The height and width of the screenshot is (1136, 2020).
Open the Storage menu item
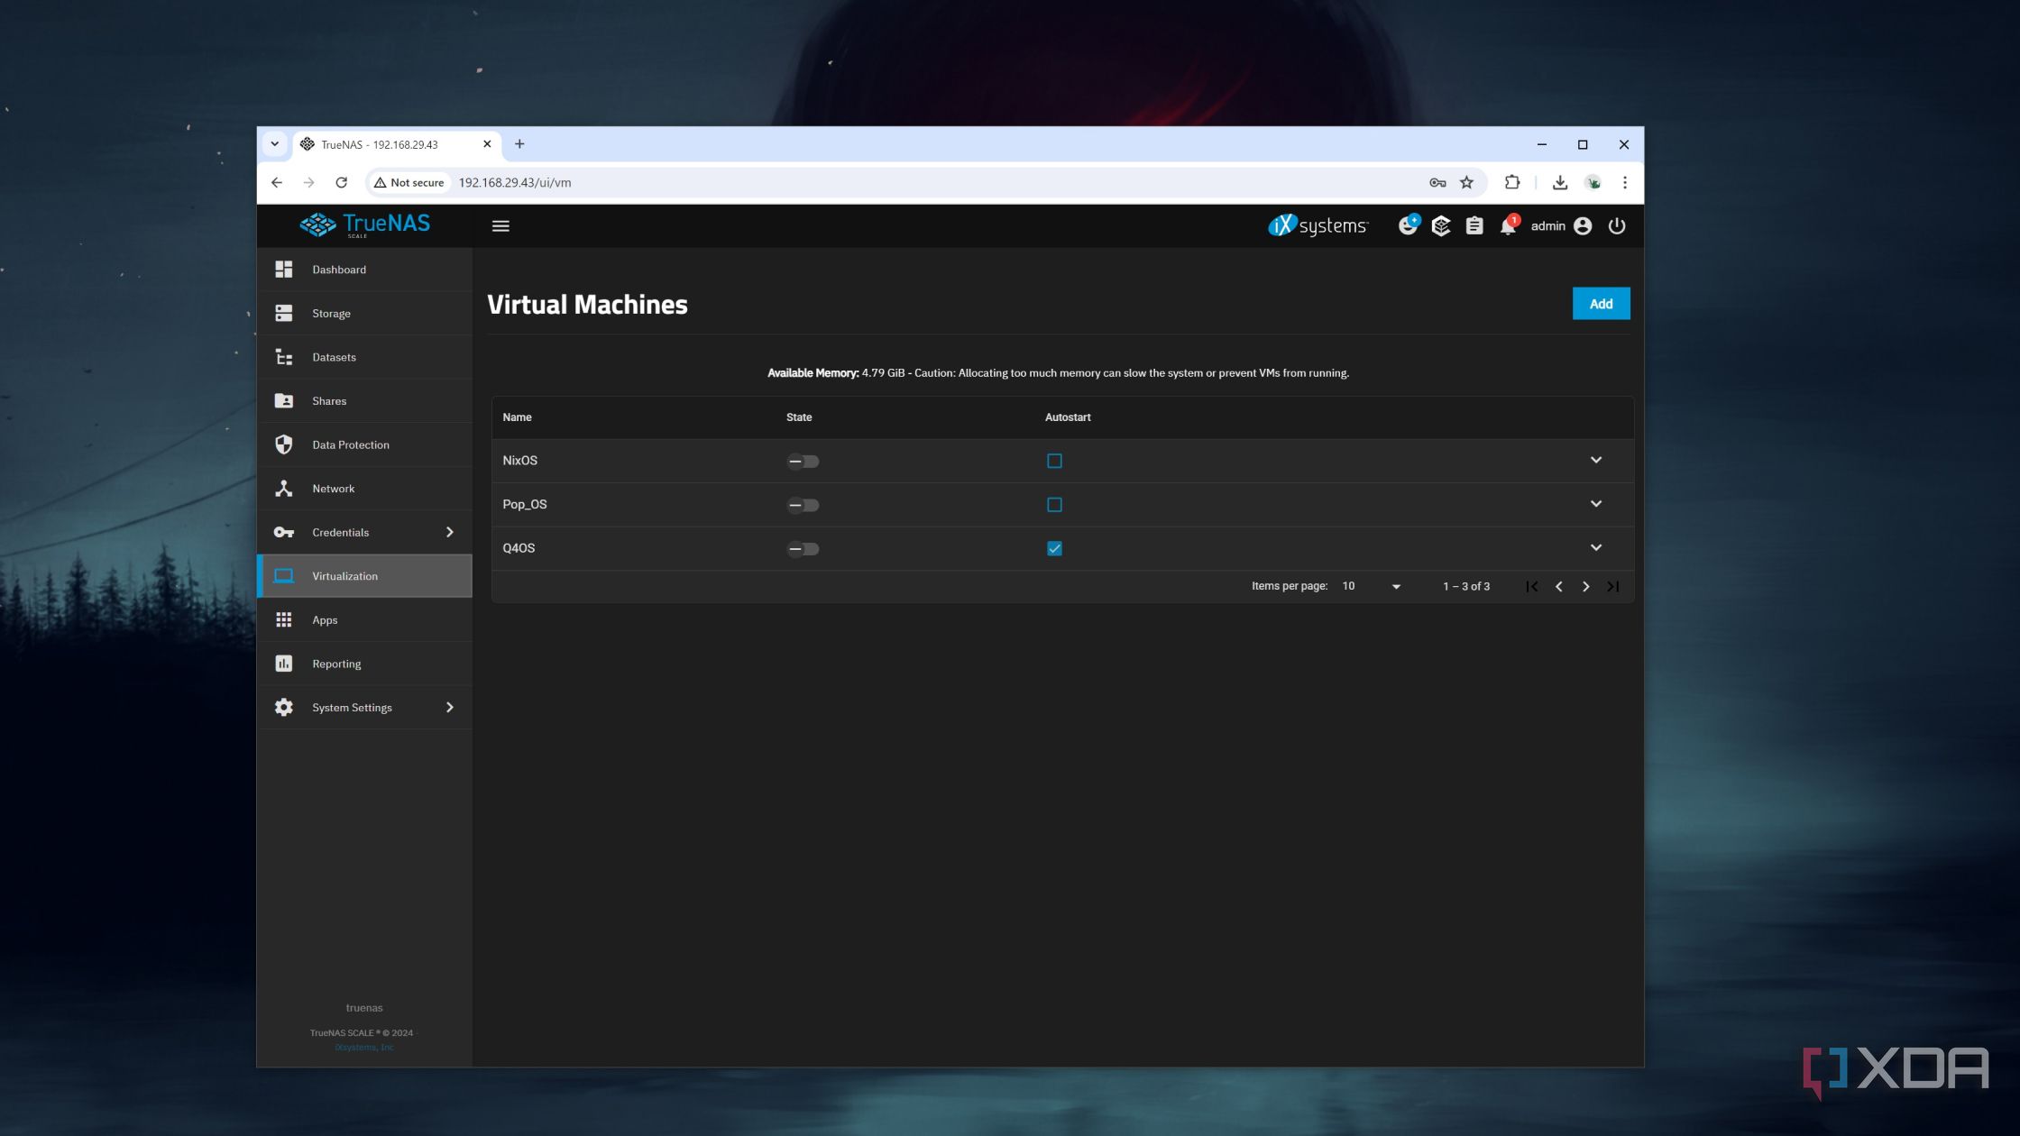click(x=364, y=313)
